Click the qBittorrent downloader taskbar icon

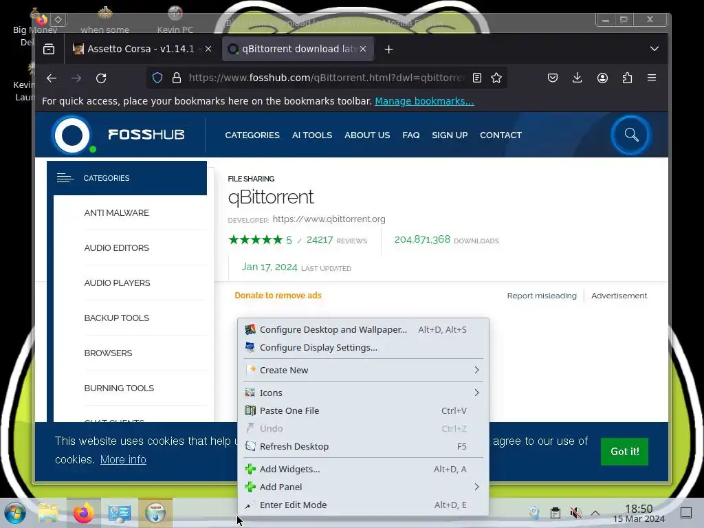pyautogui.click(x=155, y=513)
